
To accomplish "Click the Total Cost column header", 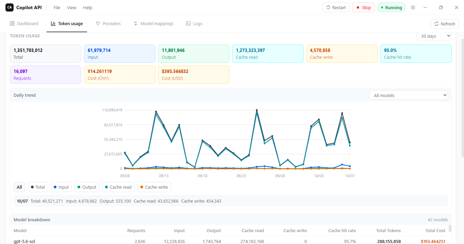I will point(435,230).
